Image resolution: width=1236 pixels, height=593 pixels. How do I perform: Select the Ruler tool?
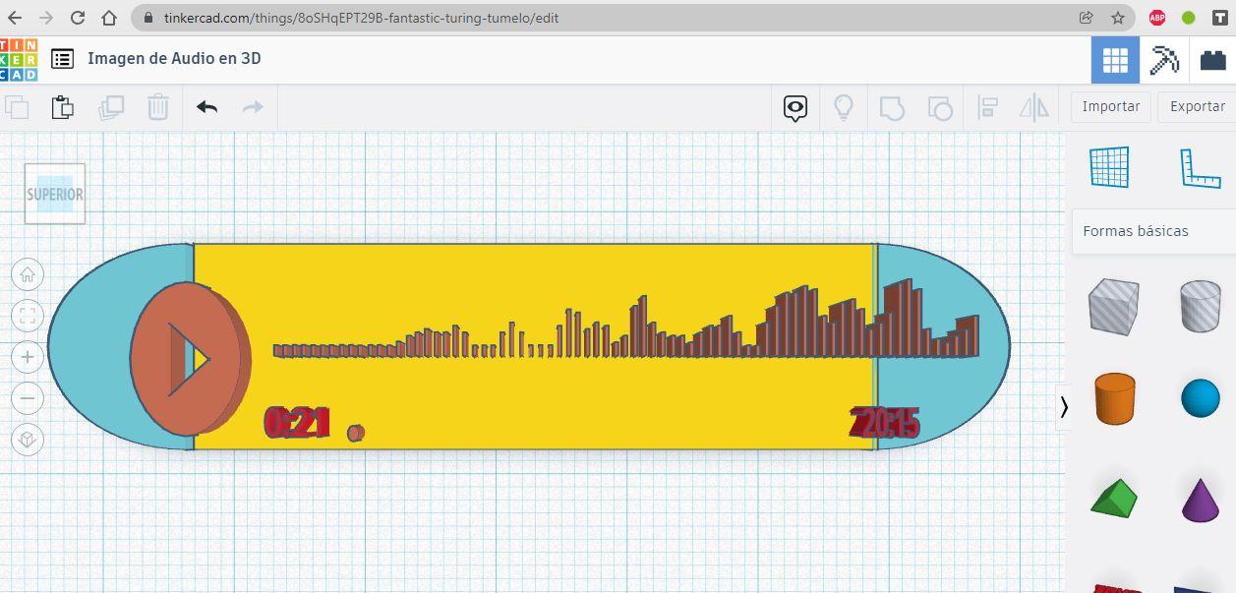(x=1201, y=168)
